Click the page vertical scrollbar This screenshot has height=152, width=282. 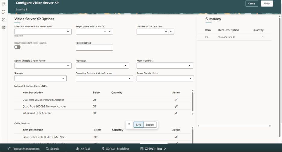point(280,77)
